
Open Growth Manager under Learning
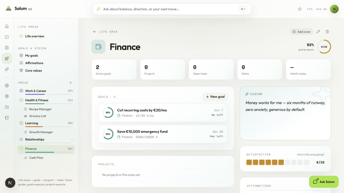point(48,132)
